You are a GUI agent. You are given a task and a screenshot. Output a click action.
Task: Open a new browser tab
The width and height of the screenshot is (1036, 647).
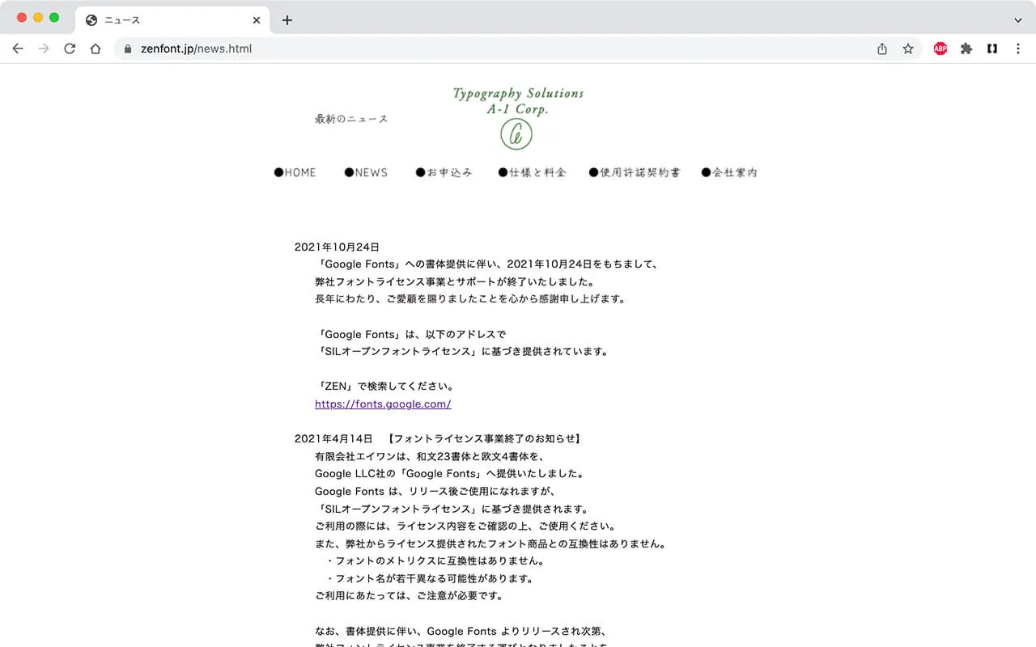[287, 20]
